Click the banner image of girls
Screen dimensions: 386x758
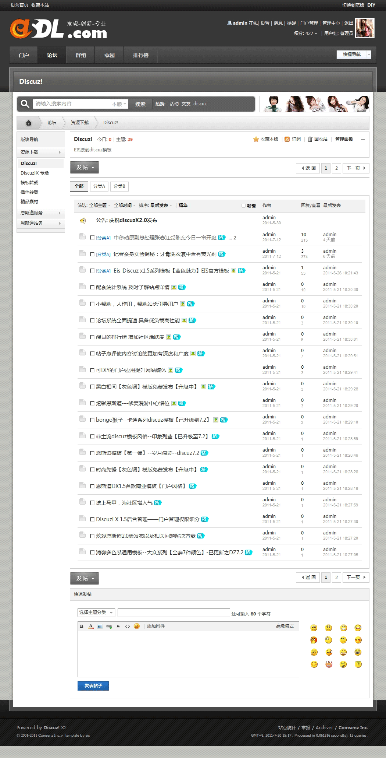click(314, 104)
